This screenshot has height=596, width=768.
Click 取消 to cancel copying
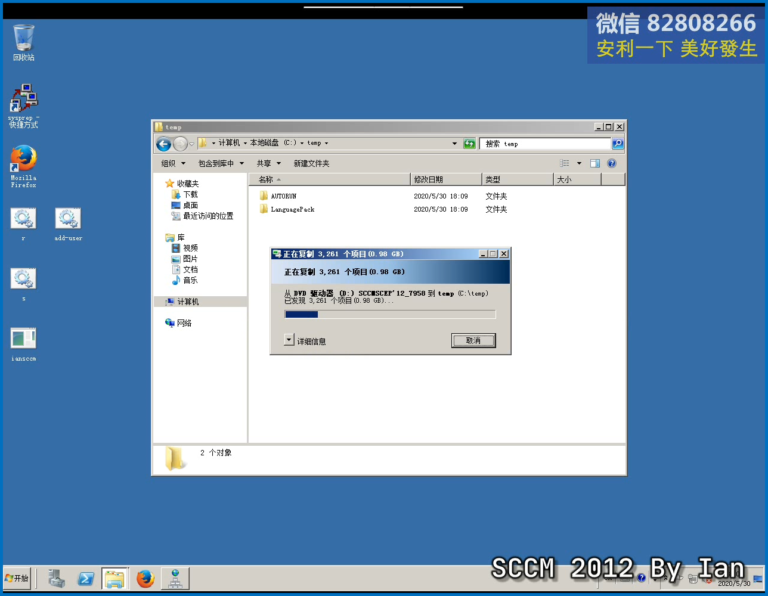point(473,340)
